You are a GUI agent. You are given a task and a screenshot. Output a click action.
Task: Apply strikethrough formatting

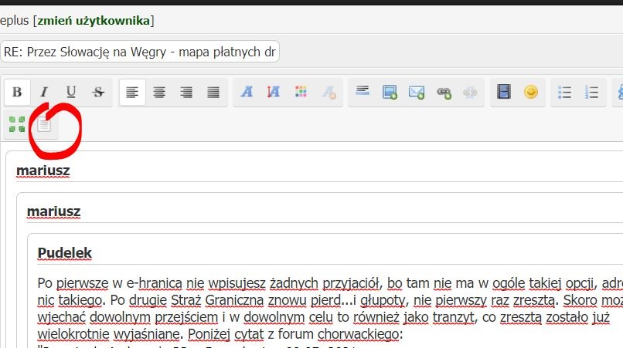point(98,92)
